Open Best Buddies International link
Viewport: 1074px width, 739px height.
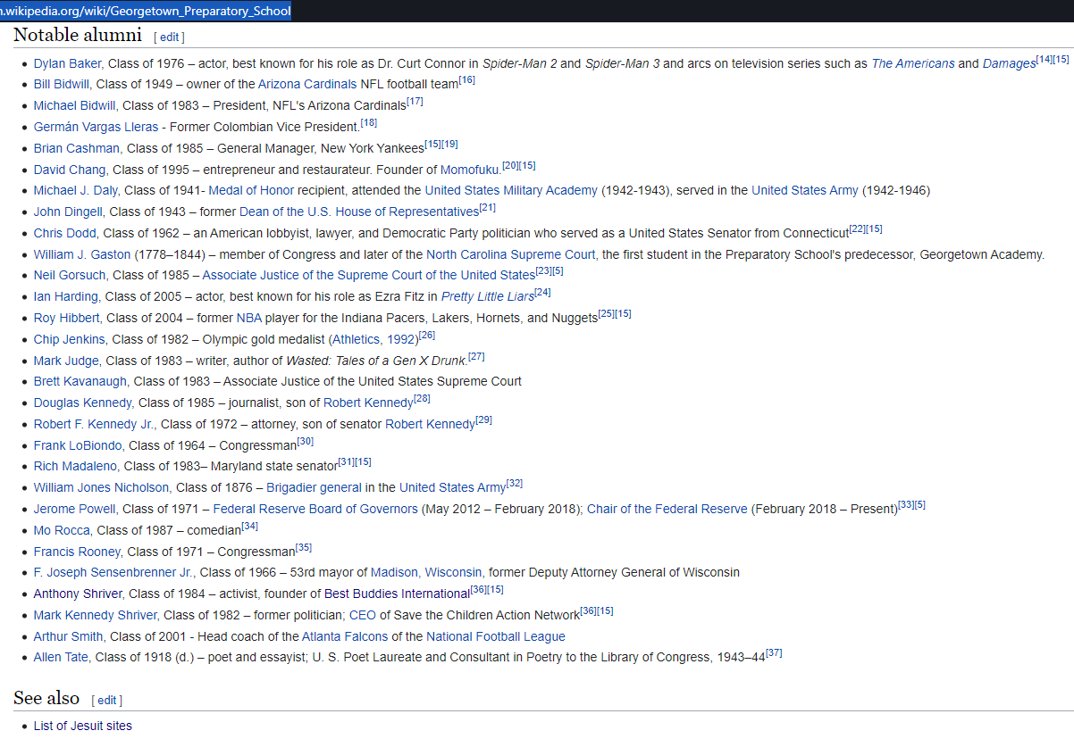click(x=397, y=594)
